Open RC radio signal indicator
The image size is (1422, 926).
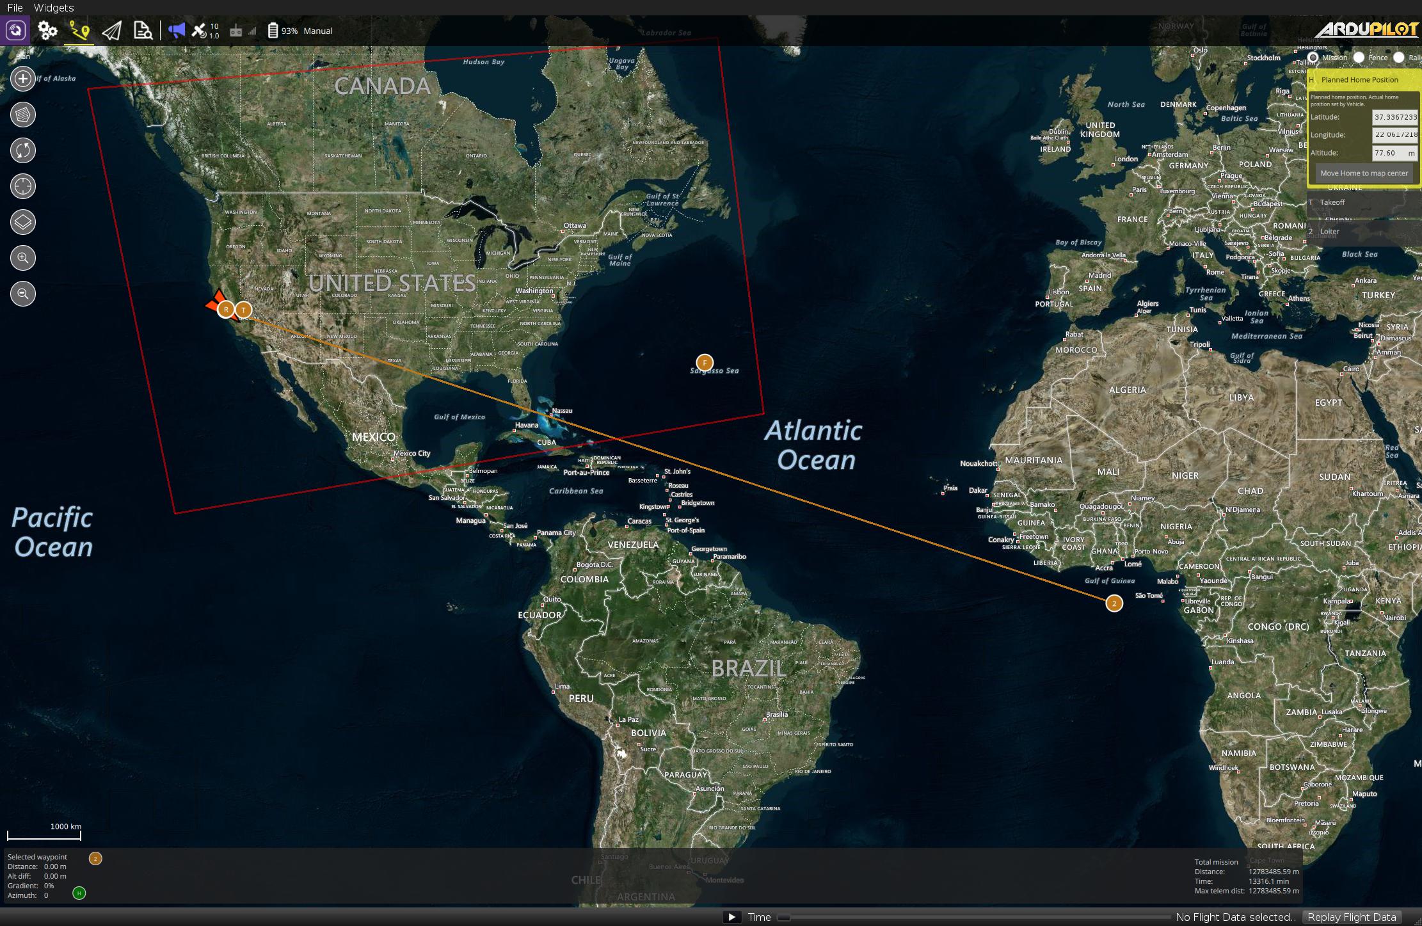(x=236, y=31)
